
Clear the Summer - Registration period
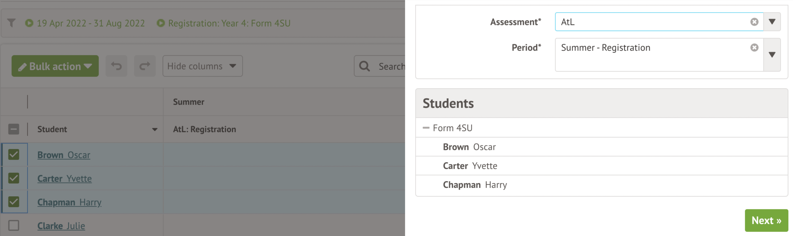click(754, 47)
